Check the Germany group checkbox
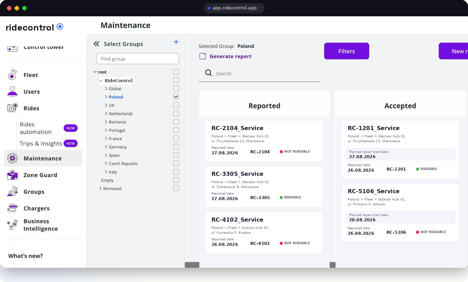 pyautogui.click(x=176, y=147)
